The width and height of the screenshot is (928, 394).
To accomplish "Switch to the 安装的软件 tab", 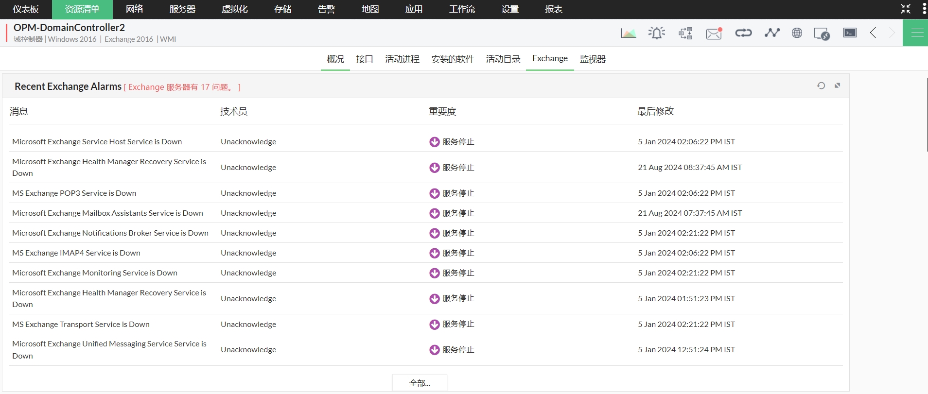I will [x=453, y=59].
